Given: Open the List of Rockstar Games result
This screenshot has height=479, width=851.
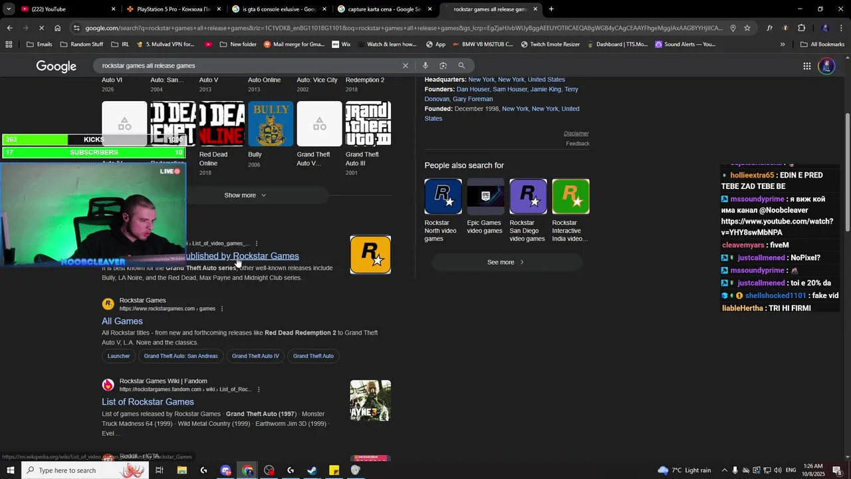Looking at the screenshot, I should [x=148, y=402].
